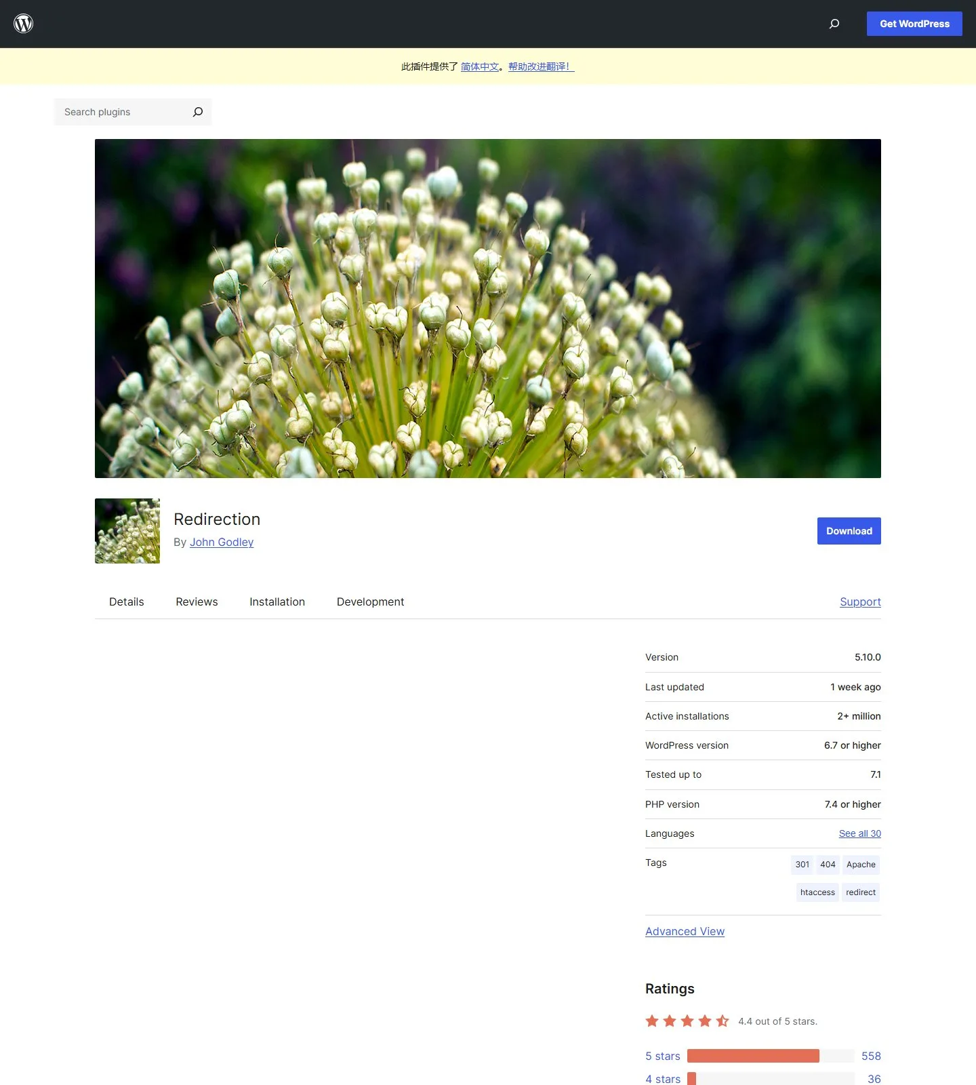Switch to the Reviews tab
This screenshot has width=976, height=1085.
pyautogui.click(x=197, y=601)
